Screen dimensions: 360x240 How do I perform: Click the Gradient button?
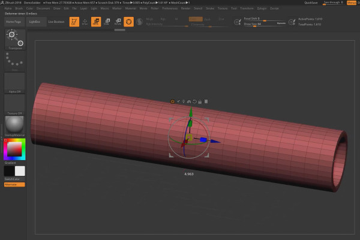(10, 163)
